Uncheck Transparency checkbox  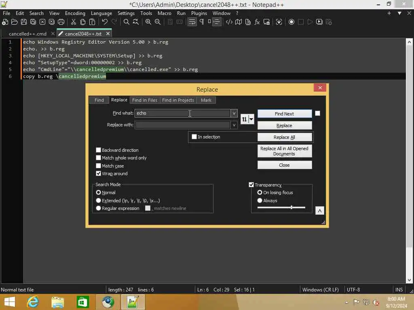pos(251,185)
